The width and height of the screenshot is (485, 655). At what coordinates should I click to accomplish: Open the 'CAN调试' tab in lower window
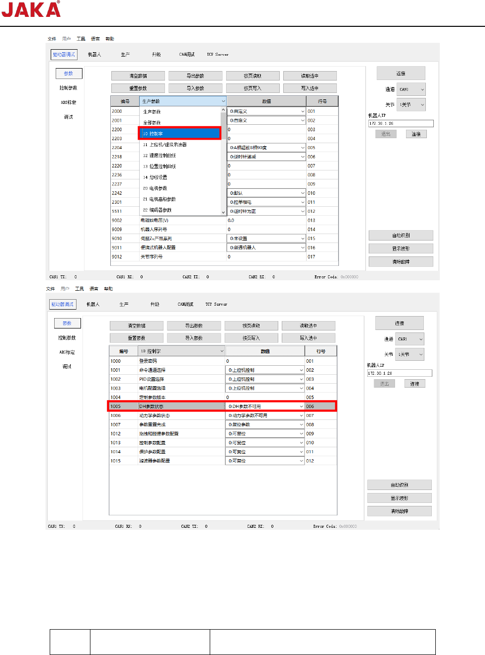tap(185, 304)
